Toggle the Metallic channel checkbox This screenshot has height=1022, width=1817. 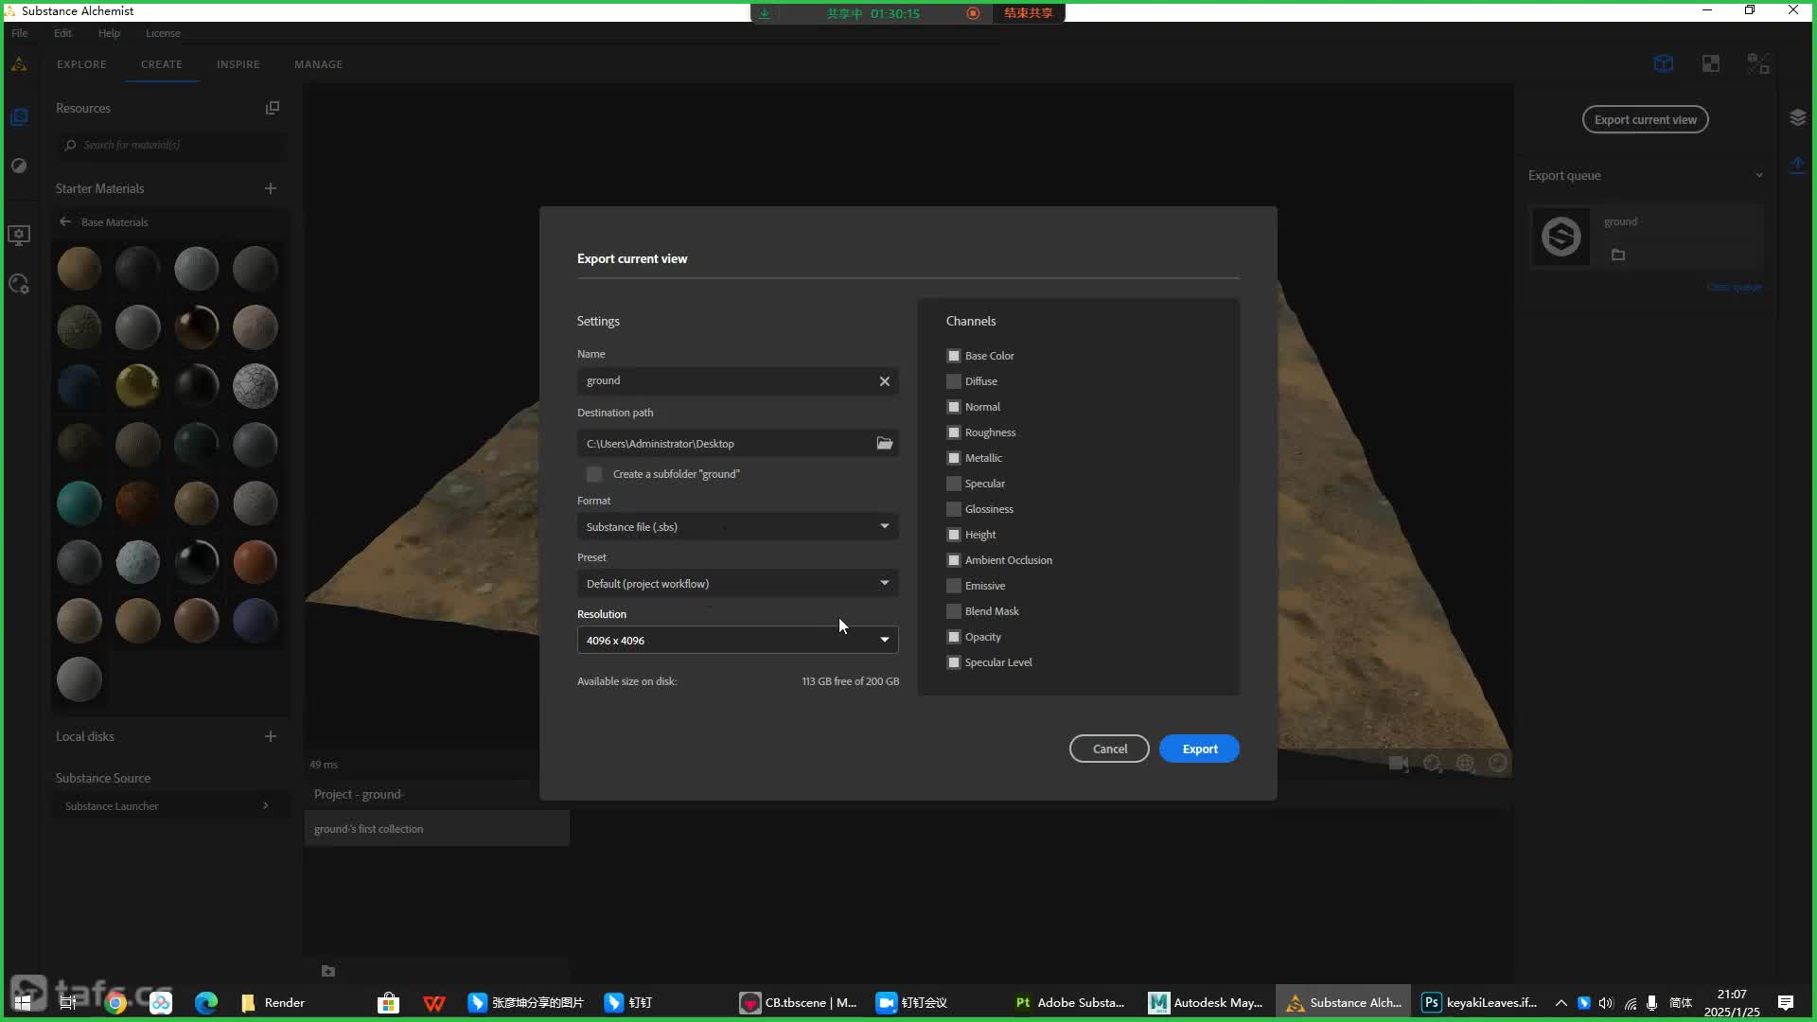[x=954, y=458]
